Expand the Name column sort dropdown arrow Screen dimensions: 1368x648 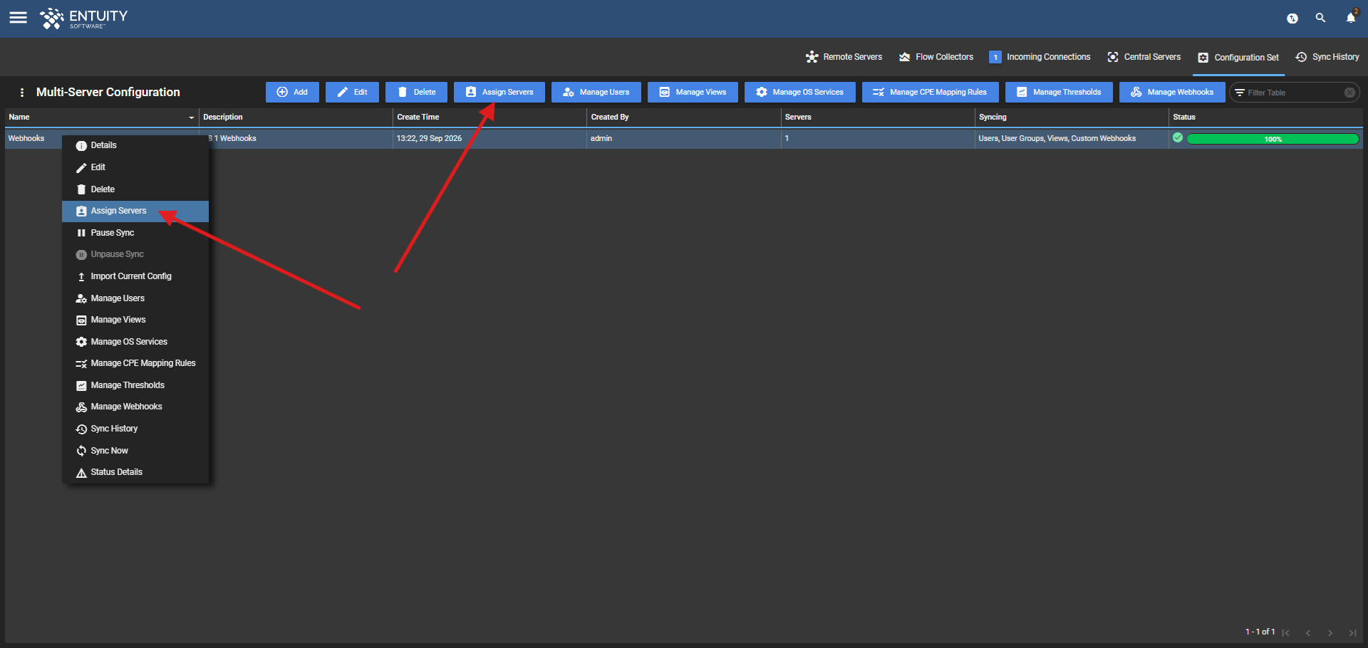191,117
